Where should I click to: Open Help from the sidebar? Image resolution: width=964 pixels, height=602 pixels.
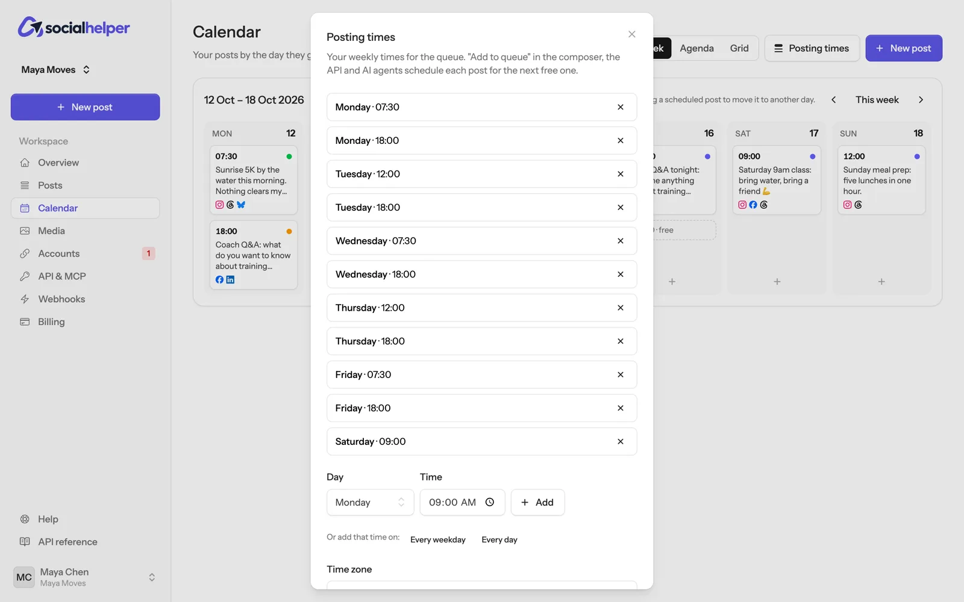pos(85,519)
